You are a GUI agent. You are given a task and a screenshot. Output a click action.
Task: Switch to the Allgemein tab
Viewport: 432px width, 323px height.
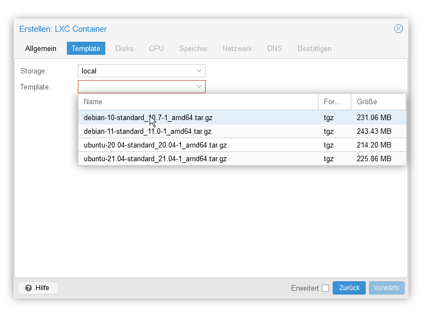tap(41, 48)
